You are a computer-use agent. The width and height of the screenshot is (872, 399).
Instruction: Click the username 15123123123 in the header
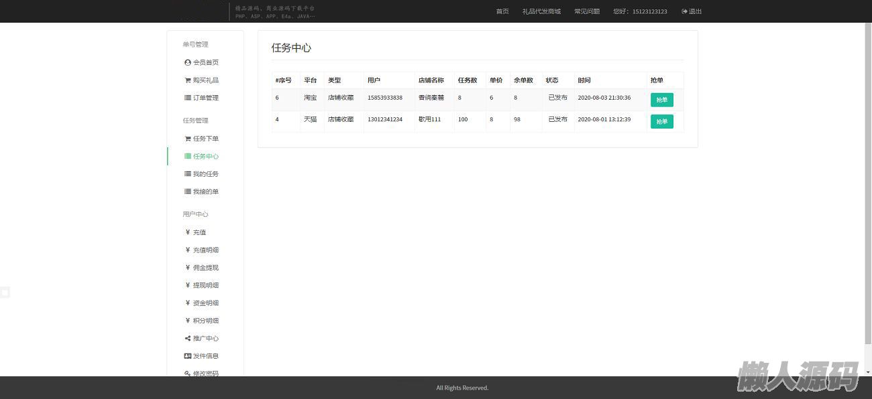tap(649, 11)
